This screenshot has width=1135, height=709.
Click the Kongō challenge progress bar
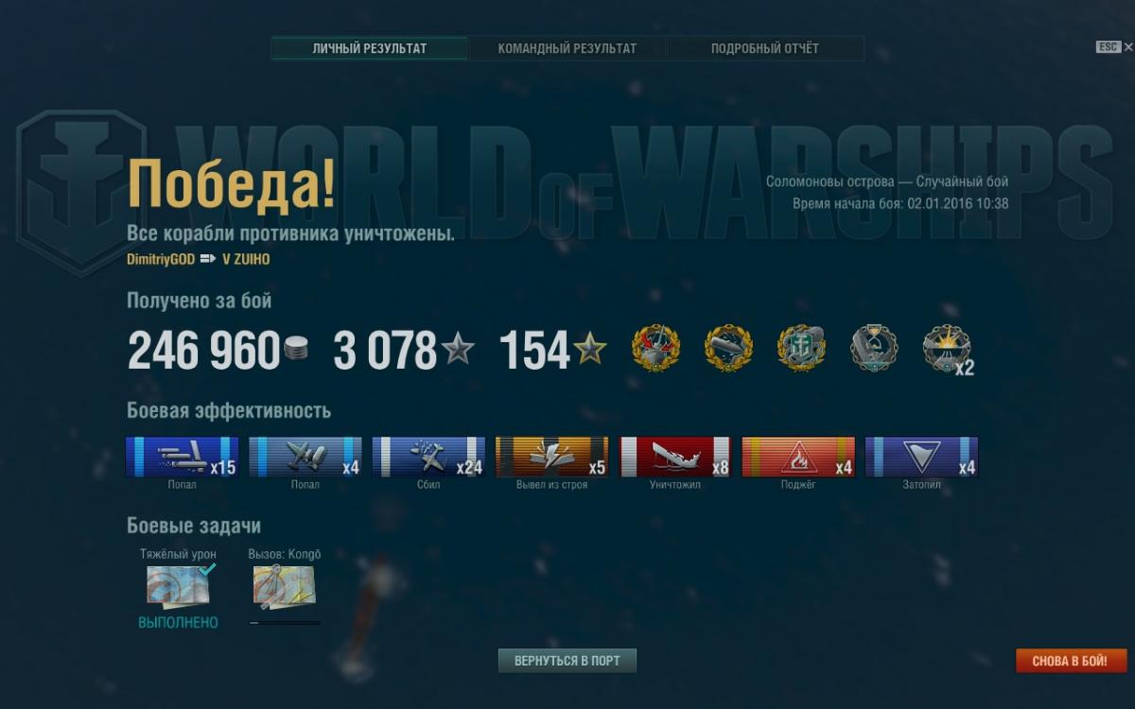tap(284, 623)
